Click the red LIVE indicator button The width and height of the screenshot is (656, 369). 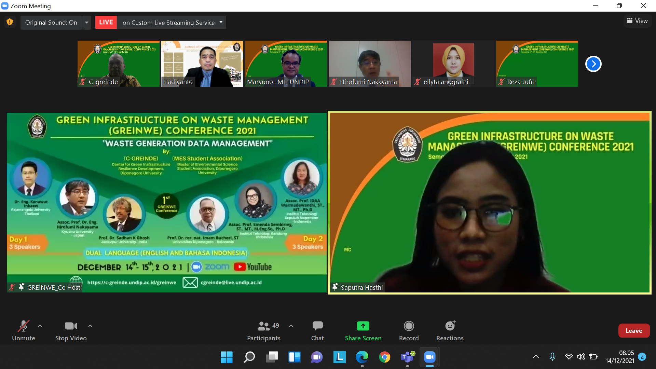tap(106, 23)
